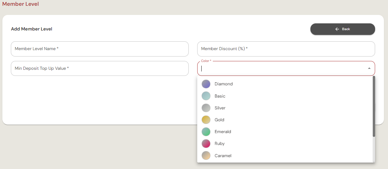Viewport: 388px width, 169px height.
Task: Click the Member Discount (%) input
Action: (x=286, y=49)
